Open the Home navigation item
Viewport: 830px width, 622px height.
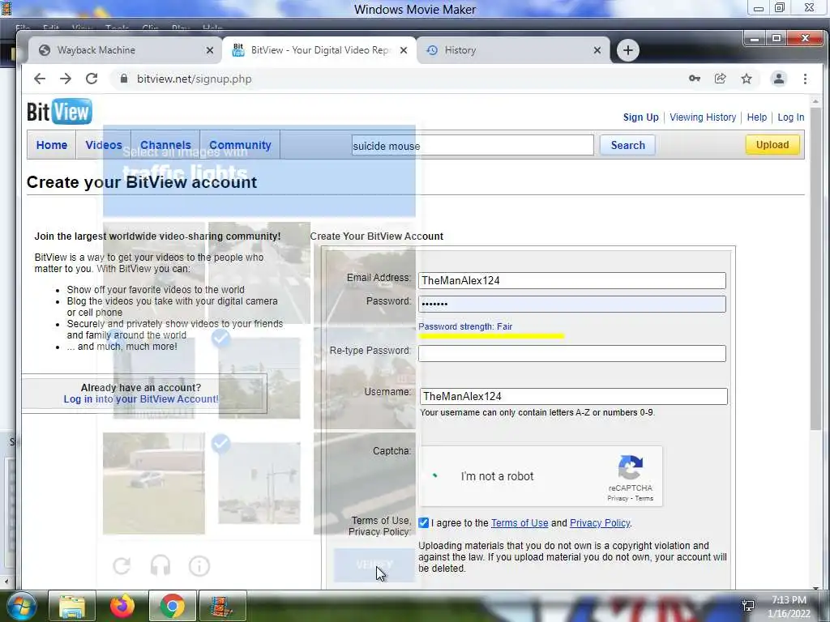click(x=52, y=145)
